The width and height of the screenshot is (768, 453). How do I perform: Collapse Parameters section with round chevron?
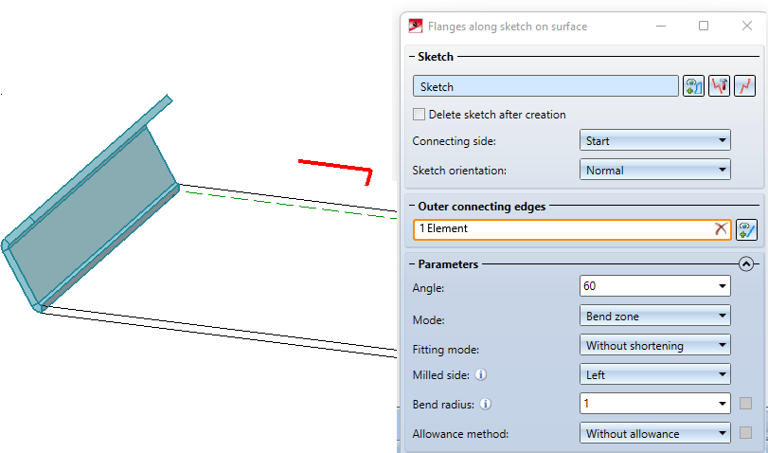745,264
